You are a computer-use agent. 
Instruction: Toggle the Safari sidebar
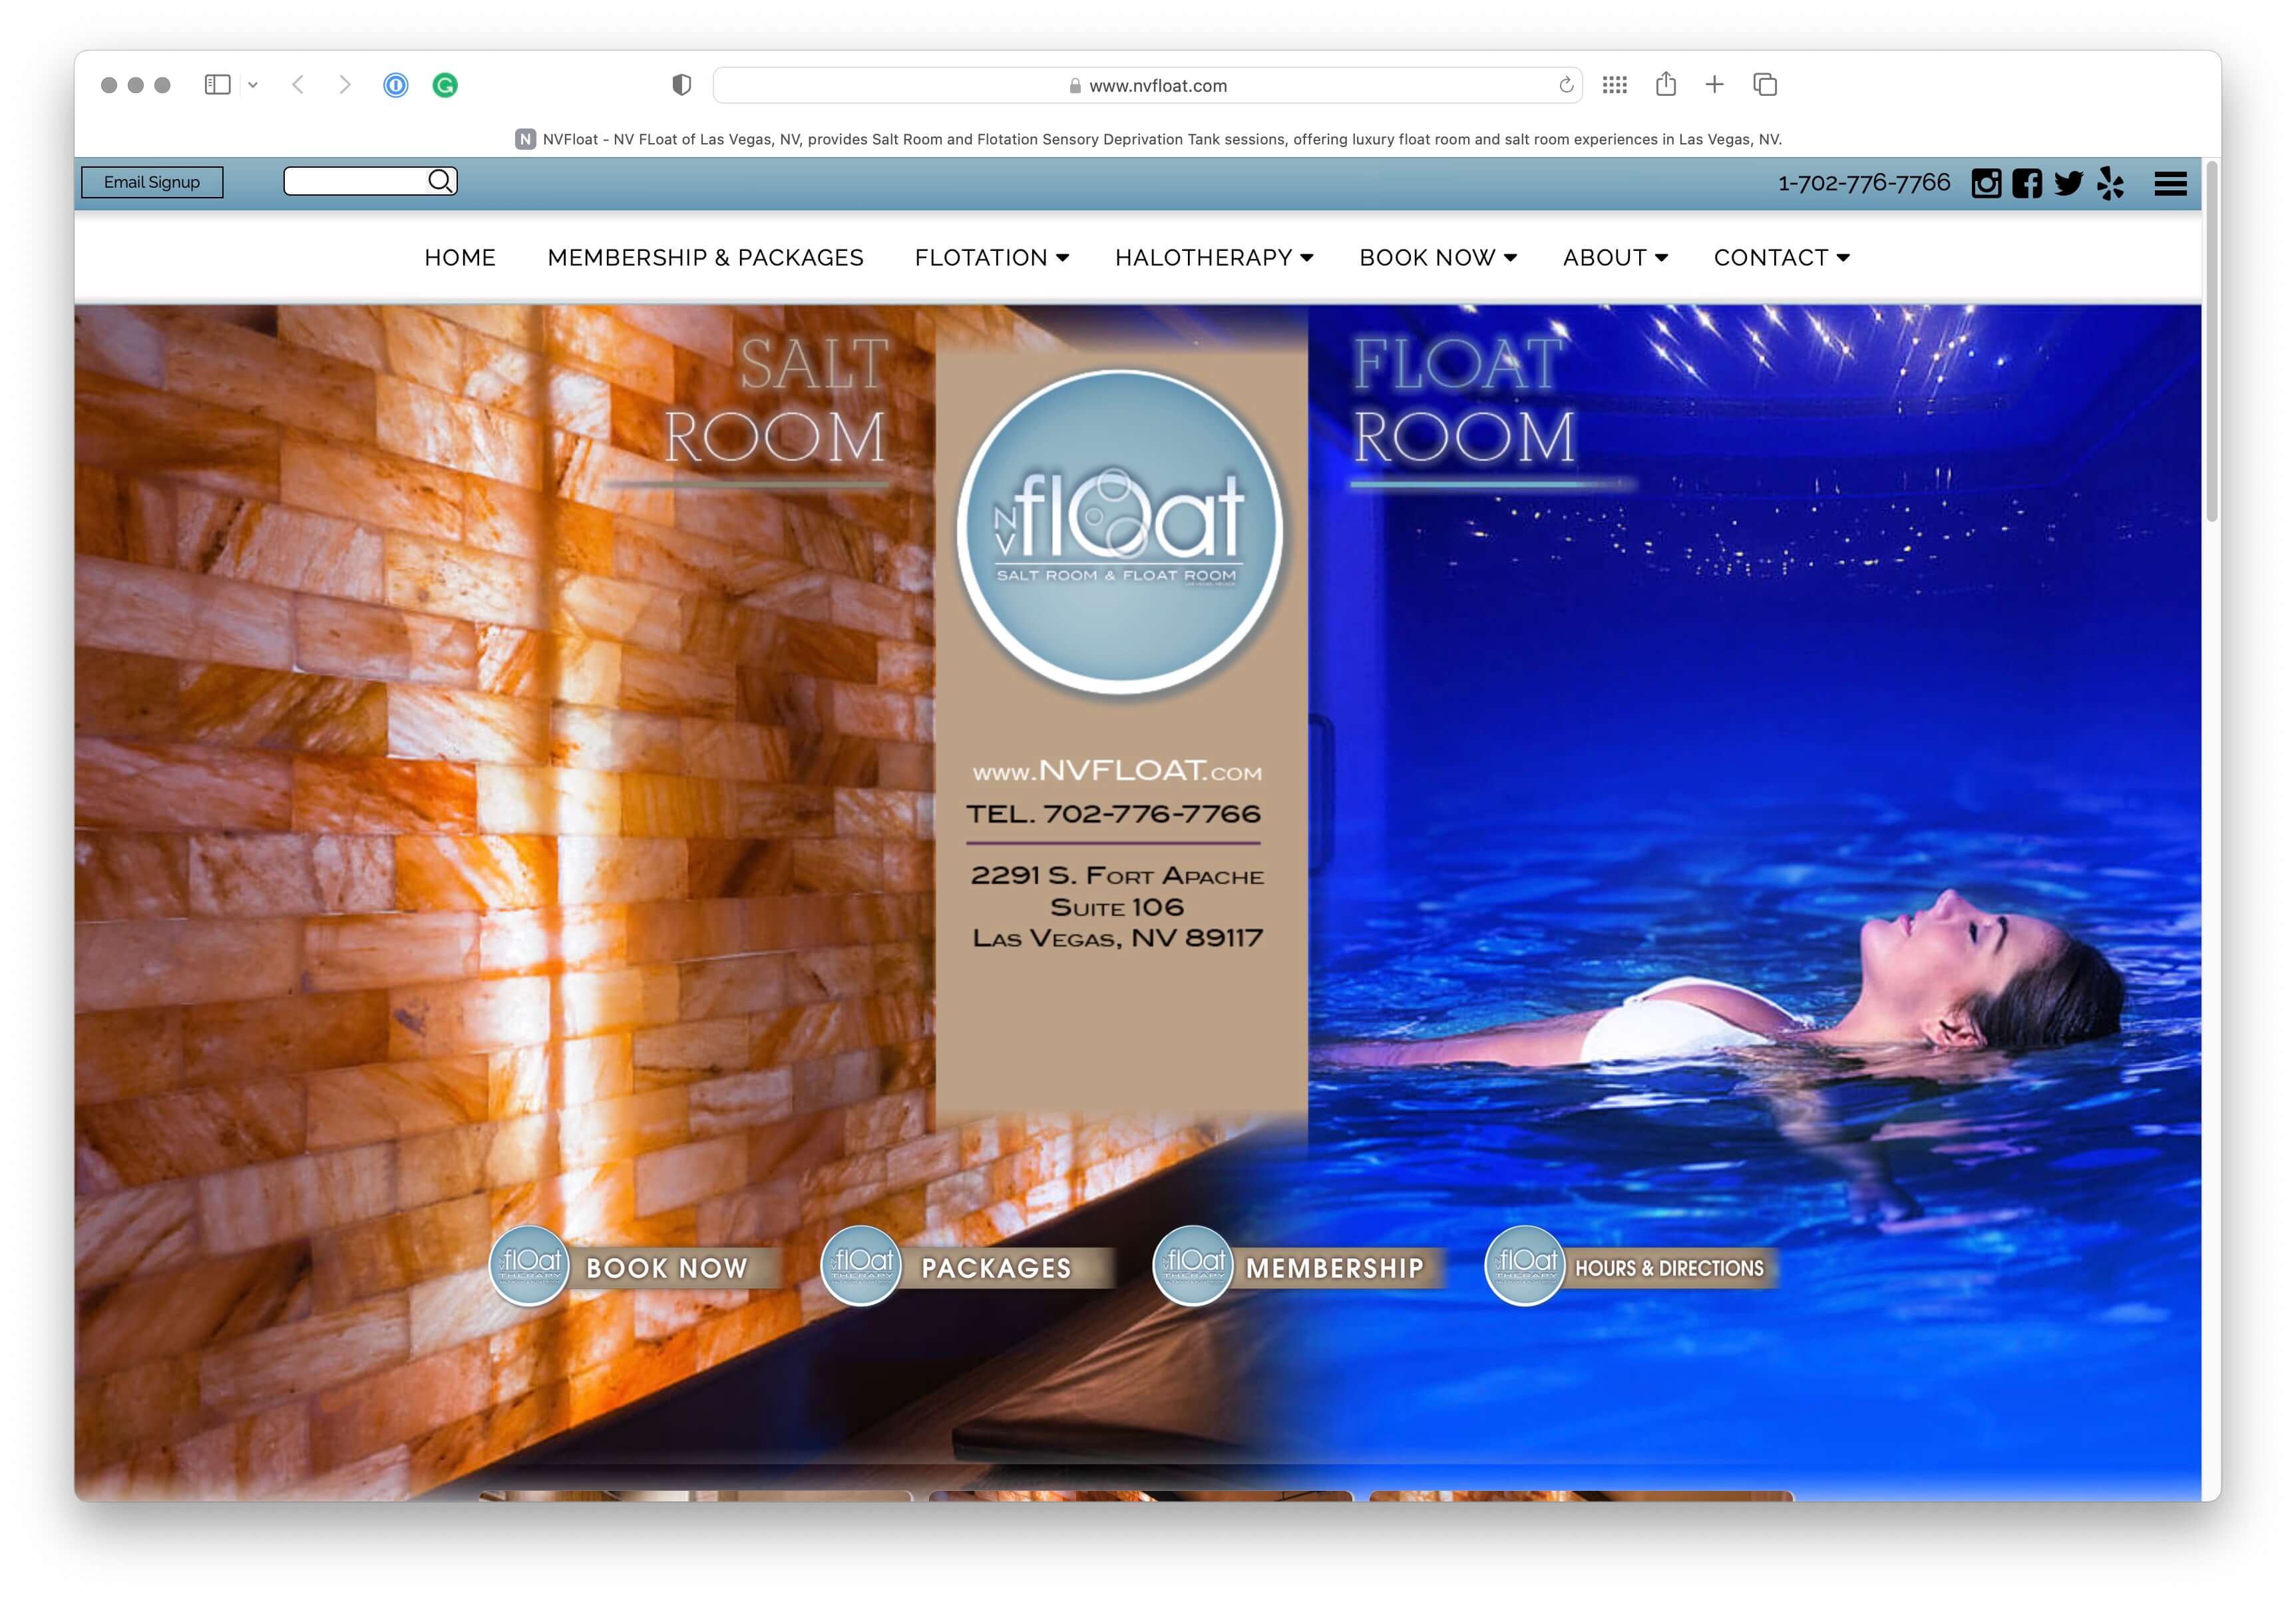click(217, 85)
